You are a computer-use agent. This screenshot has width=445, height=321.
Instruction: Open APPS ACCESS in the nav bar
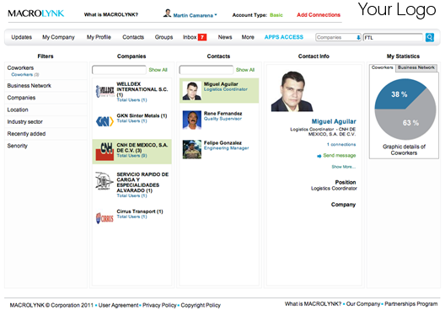tap(284, 37)
